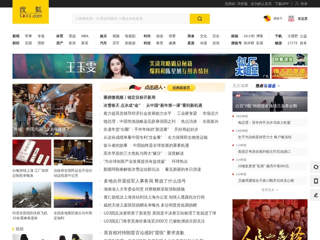Click the Sohu fox logo
This screenshot has width=320, height=240.
point(30,12)
